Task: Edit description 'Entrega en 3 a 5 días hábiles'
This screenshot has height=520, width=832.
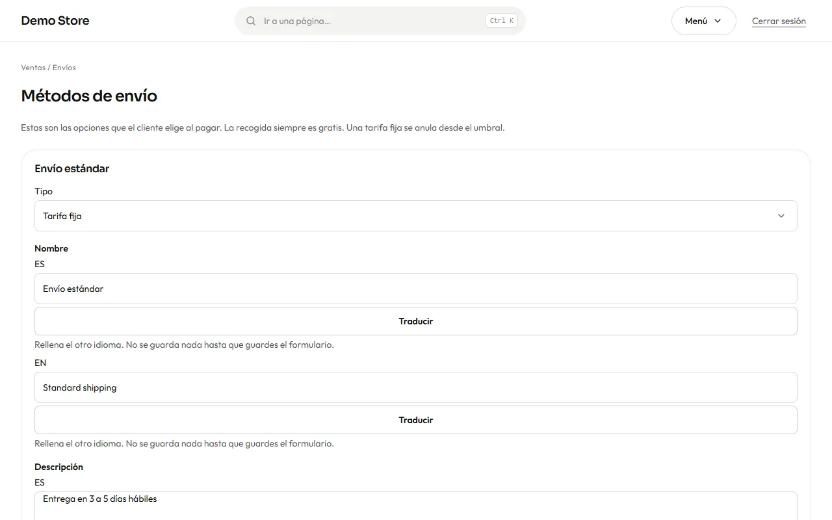Action: pos(416,506)
